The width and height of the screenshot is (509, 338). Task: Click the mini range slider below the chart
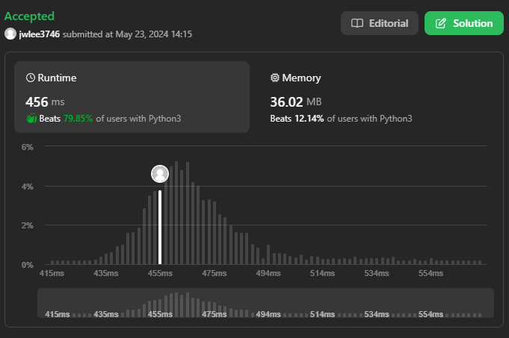pos(265,304)
